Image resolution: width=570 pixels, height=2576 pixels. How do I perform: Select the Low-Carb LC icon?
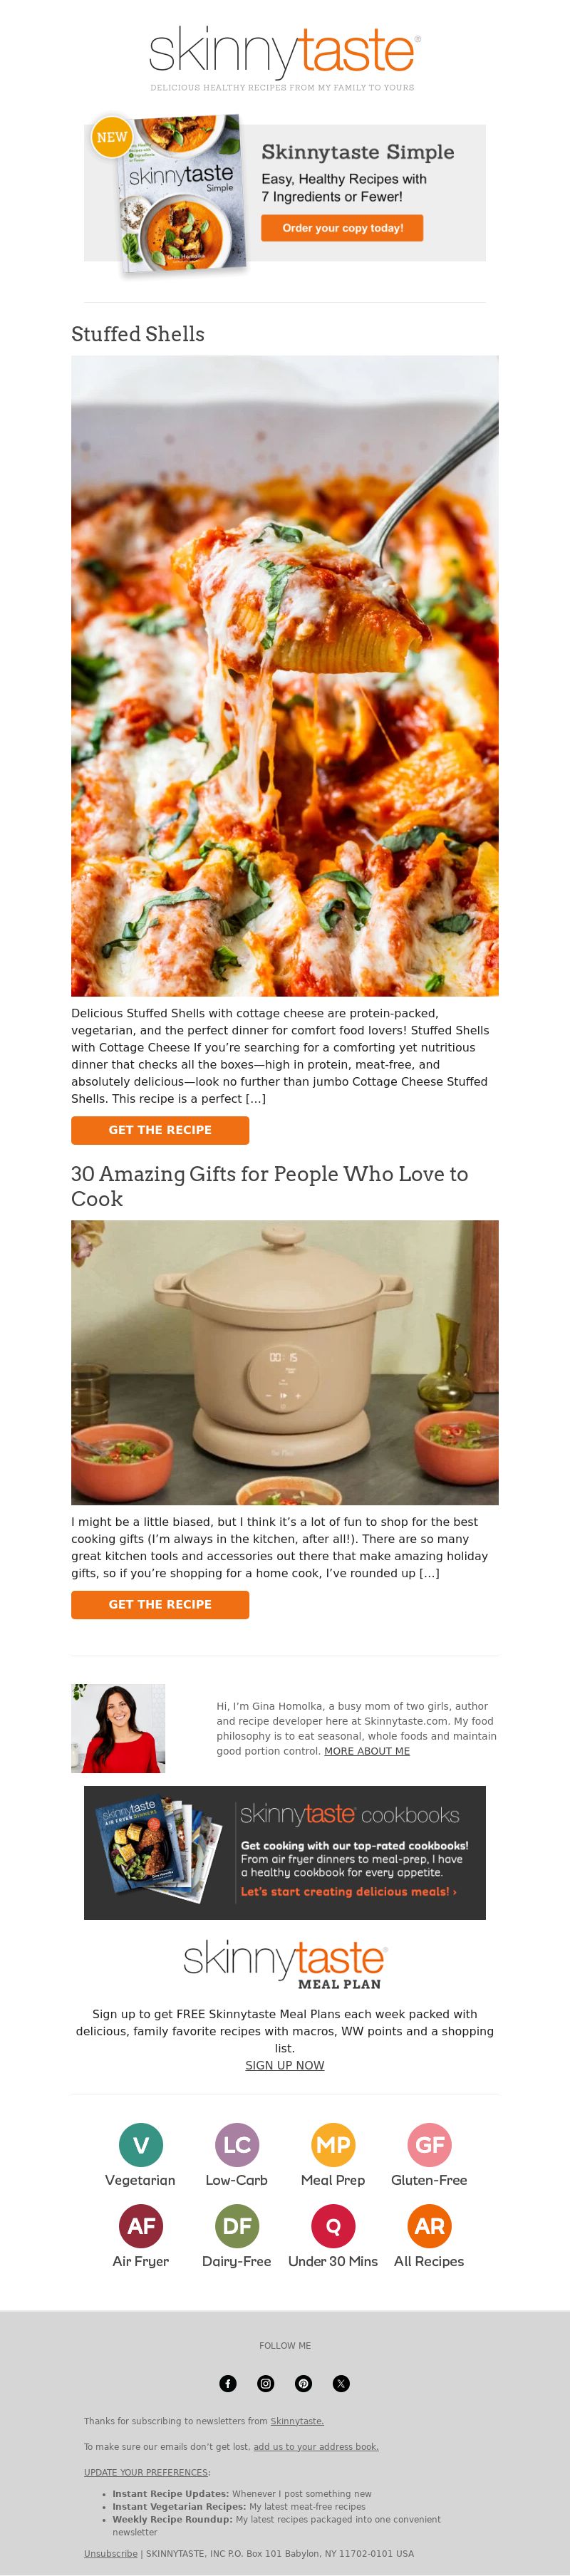click(237, 2144)
